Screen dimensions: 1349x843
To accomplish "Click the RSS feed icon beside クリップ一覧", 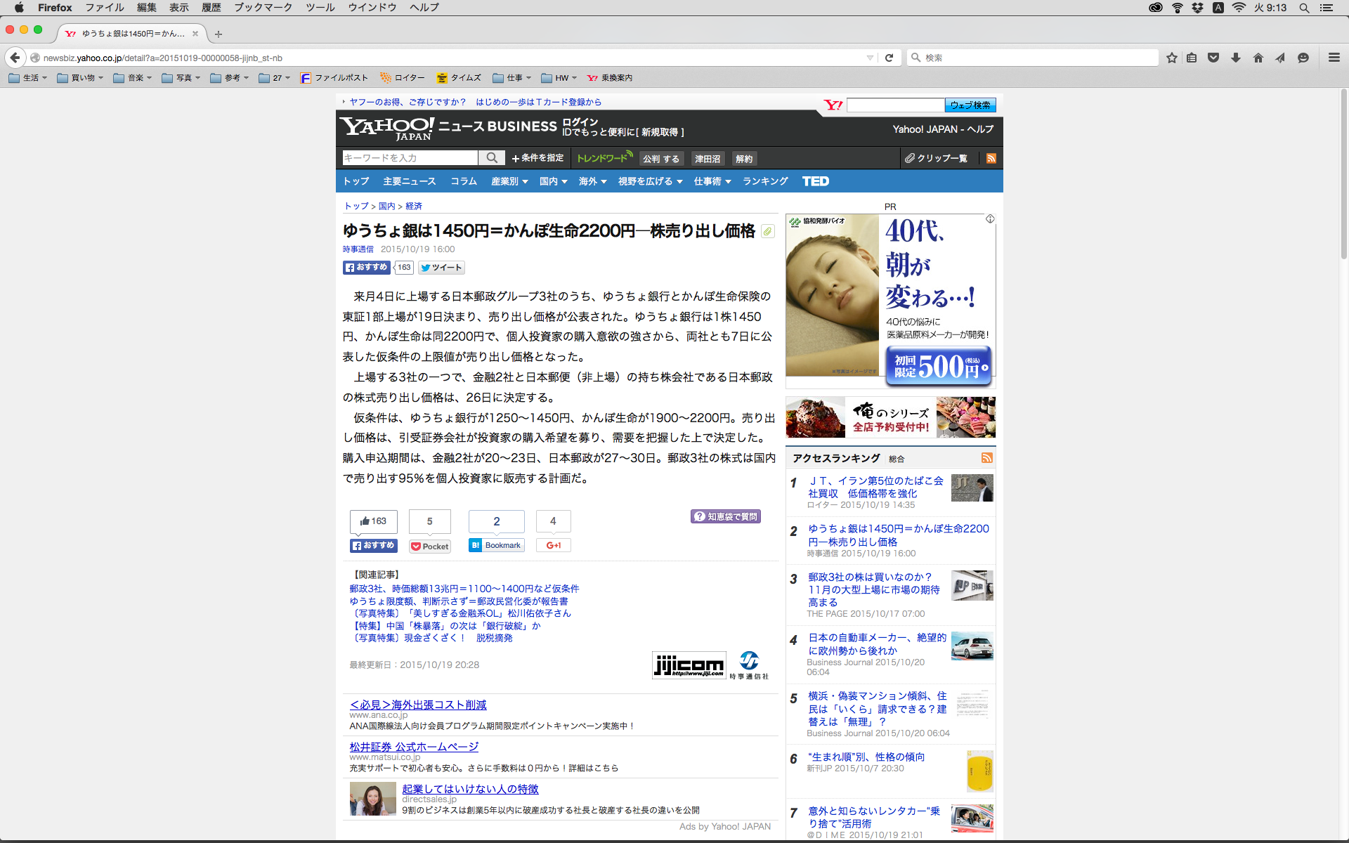I will 991,158.
